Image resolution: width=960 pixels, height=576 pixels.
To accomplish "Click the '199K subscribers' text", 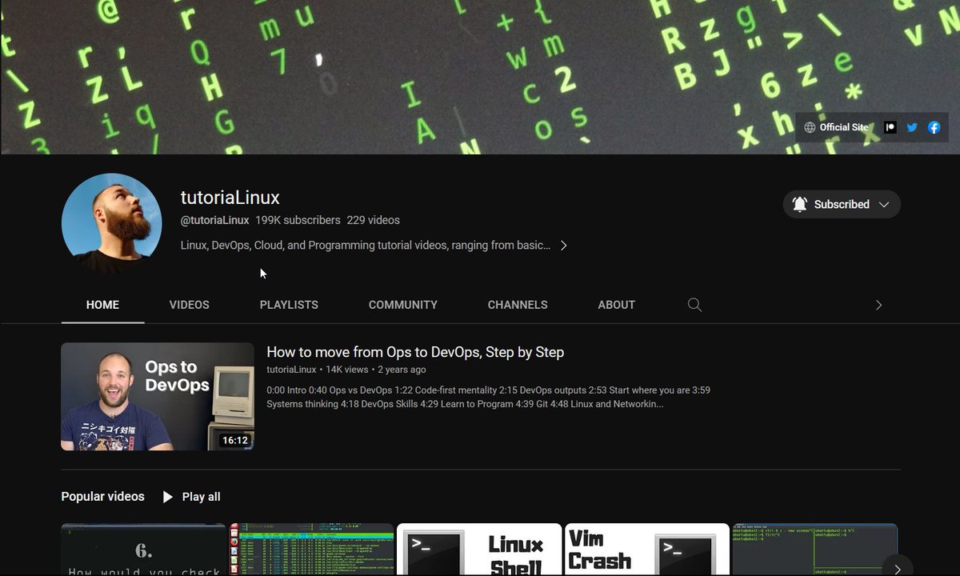I will click(298, 220).
